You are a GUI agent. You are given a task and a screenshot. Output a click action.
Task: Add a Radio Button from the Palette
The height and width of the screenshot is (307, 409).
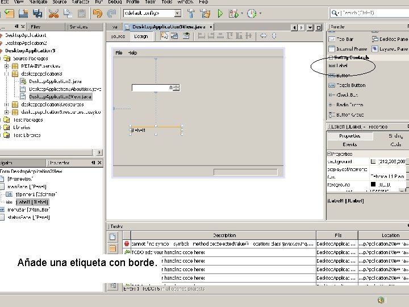tap(349, 105)
